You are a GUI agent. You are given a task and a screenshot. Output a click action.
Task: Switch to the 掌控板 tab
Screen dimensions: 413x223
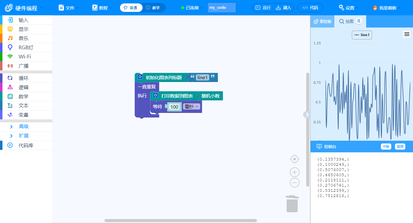(322, 21)
